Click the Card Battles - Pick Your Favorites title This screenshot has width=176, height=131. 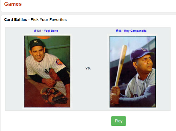point(35,20)
